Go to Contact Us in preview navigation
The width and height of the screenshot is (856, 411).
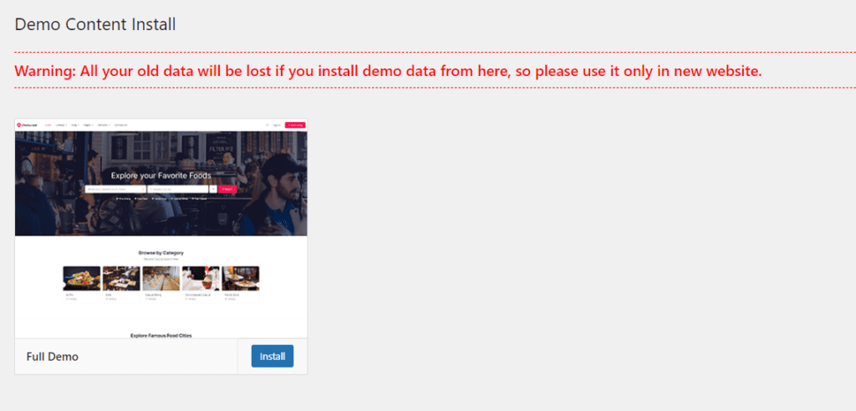[x=121, y=124]
